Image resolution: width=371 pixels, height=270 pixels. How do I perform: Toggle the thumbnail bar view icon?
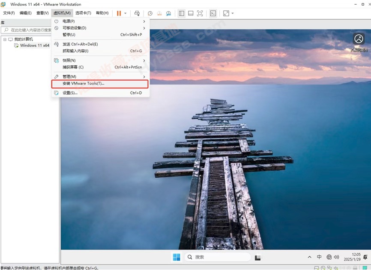point(191,13)
